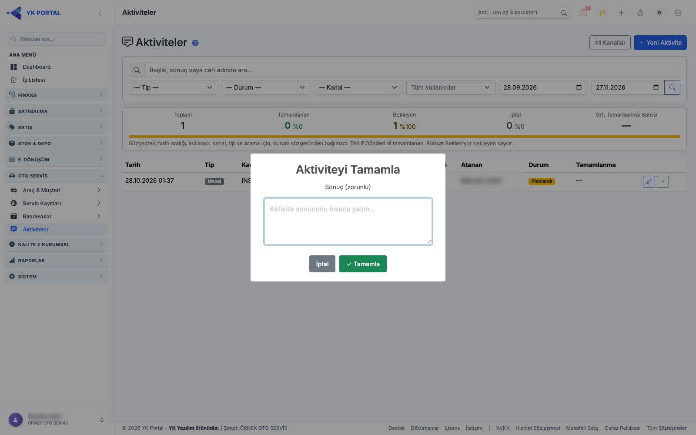Click the Menüde ara search field
Screen dimensions: 696x435
[57, 39]
